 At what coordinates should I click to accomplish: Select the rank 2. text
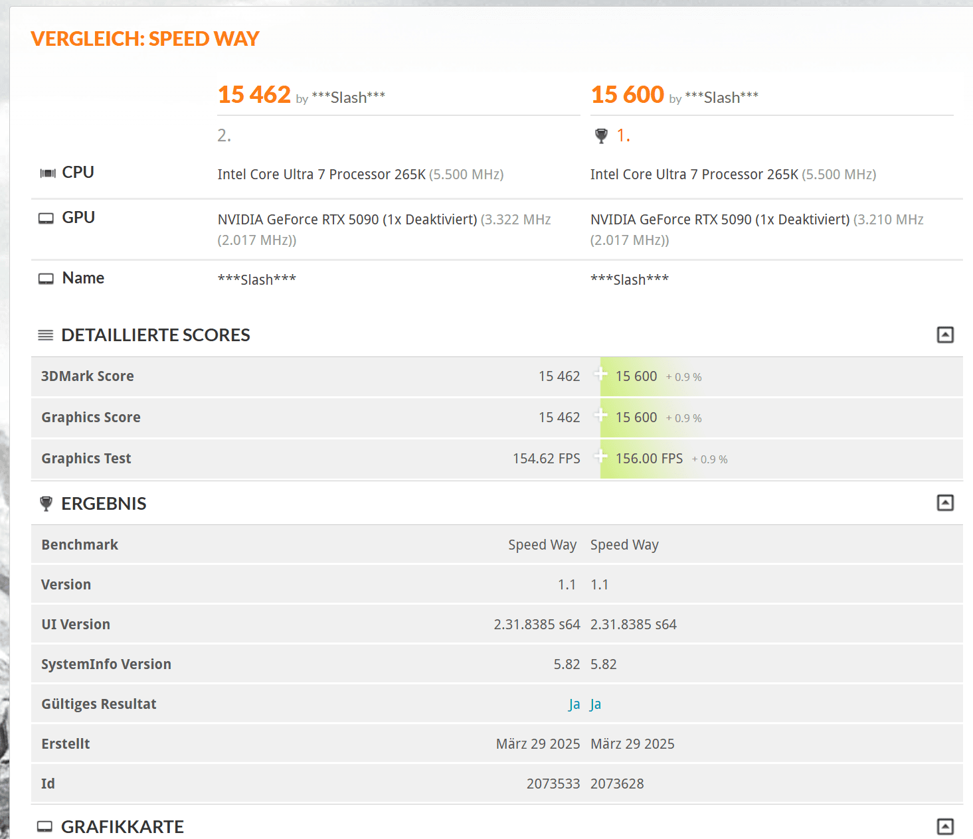pyautogui.click(x=224, y=135)
